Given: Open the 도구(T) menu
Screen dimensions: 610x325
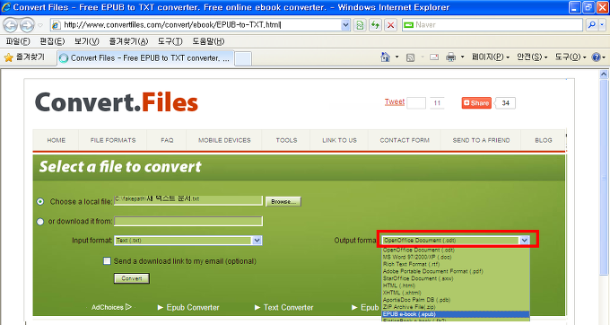Looking at the screenshot, I should click(x=170, y=41).
